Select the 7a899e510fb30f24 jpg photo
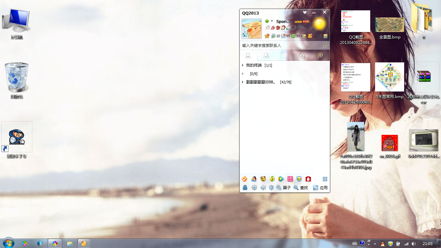The image size is (441, 248). [356, 146]
